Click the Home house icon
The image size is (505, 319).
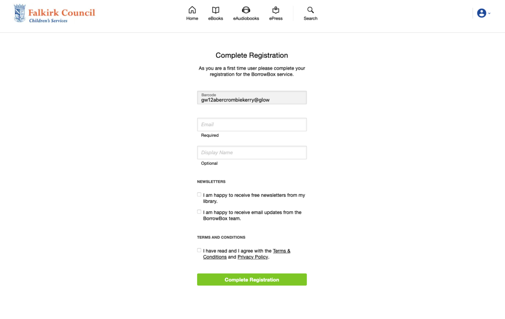coord(192,10)
